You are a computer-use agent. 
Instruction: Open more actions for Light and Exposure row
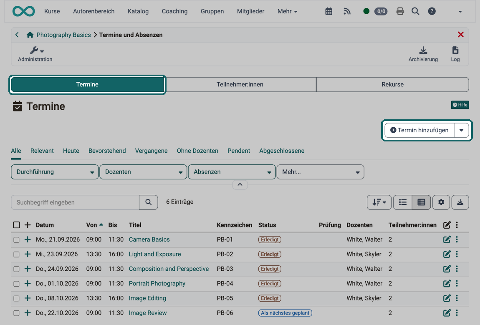point(457,254)
